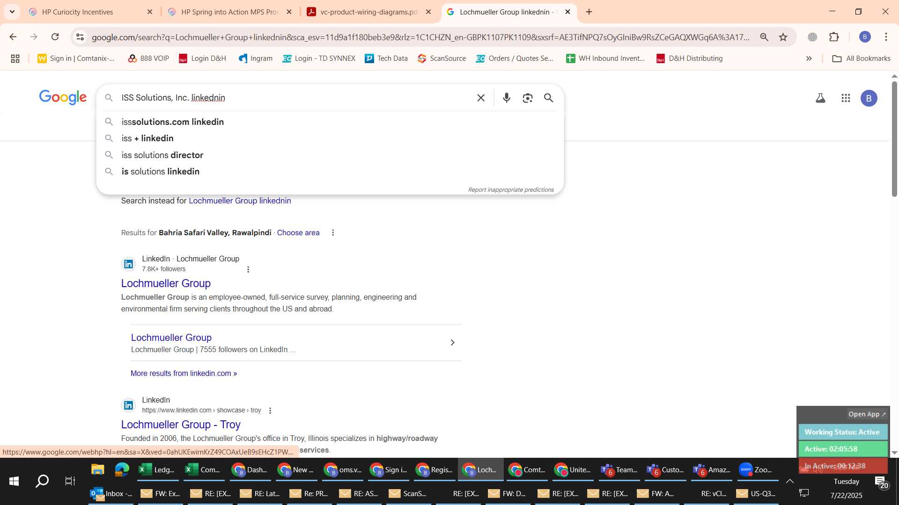
Task: Open 888 VOIP bookmark
Action: click(148, 58)
